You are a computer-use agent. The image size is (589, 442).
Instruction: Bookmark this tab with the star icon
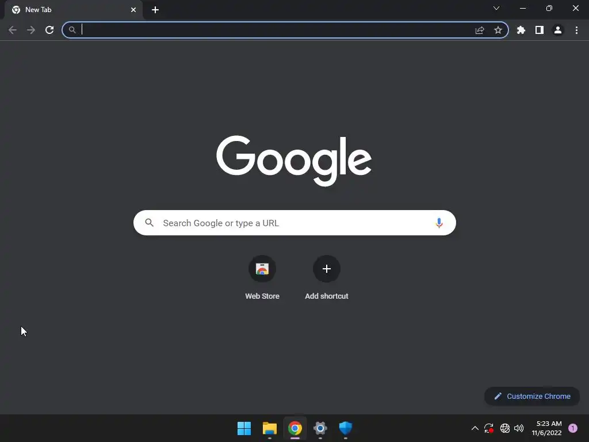click(498, 30)
